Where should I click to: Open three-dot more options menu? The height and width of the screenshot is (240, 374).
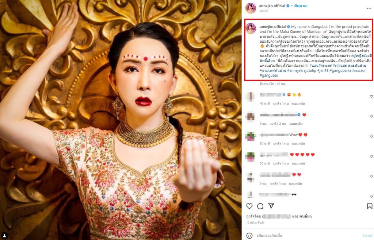click(x=370, y=8)
